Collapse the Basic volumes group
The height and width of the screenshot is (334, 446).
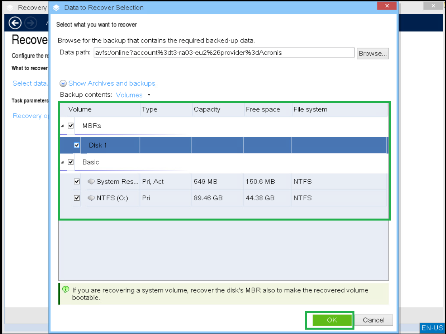(62, 162)
